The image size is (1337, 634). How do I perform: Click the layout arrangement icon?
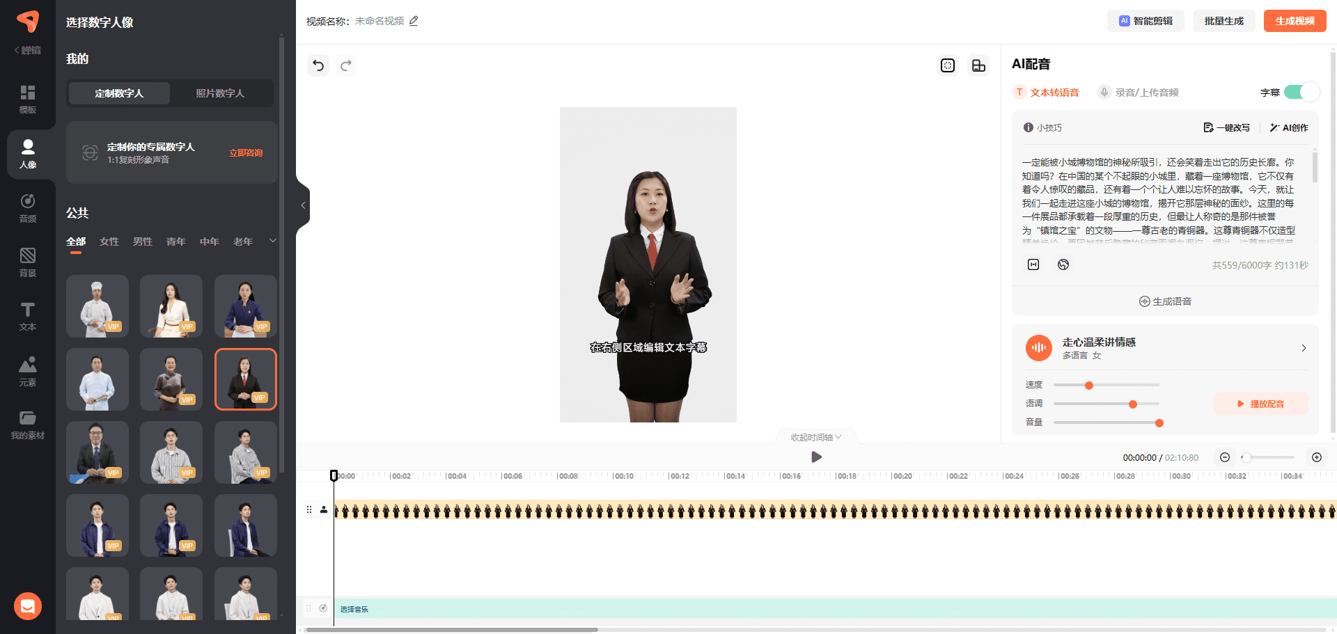click(x=978, y=65)
